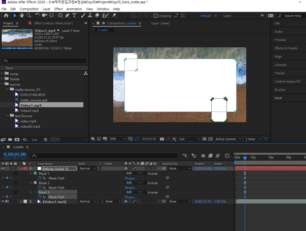Select the Eraser tool
The width and height of the screenshot is (306, 231).
[97, 16]
